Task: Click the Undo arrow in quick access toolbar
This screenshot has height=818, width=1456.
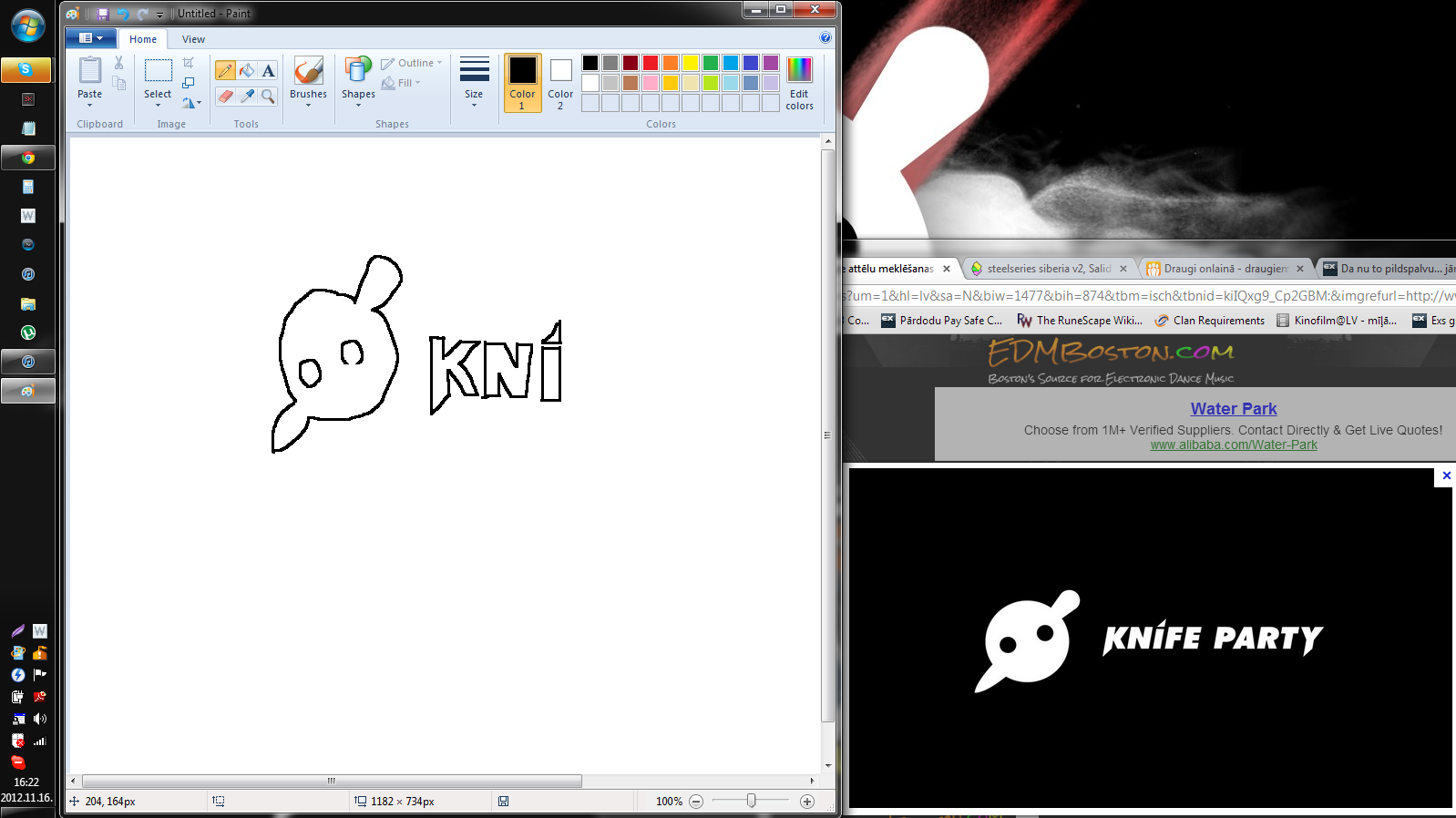Action: coord(122,14)
